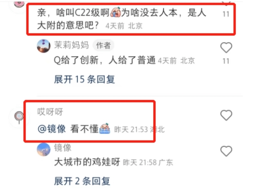Image resolution: width=256 pixels, height=192 pixels.
Task: Like 哎呀呀's comment with the heart icon
Action: pyautogui.click(x=226, y=115)
